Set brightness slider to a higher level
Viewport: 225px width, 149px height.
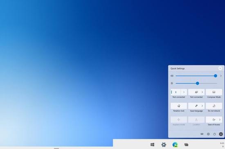coord(208,83)
